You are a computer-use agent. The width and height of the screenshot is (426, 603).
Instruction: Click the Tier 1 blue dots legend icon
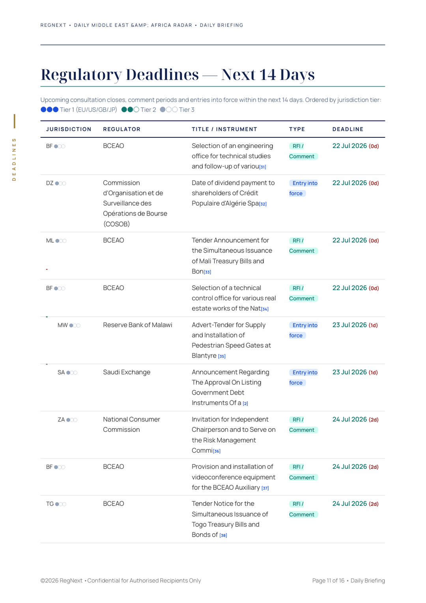point(50,110)
